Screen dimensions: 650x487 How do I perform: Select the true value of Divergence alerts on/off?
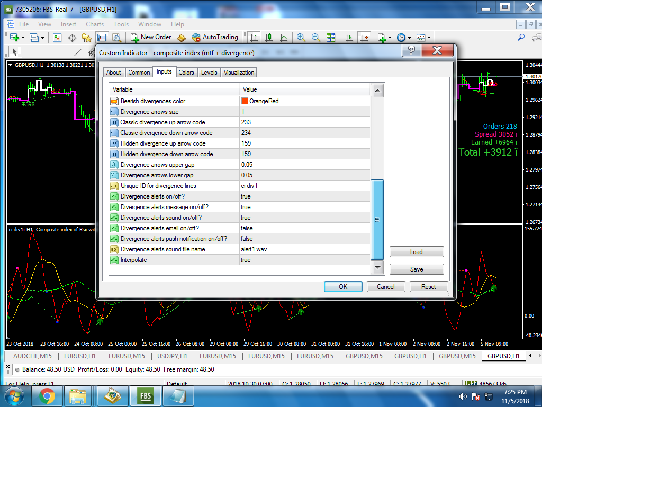click(305, 196)
